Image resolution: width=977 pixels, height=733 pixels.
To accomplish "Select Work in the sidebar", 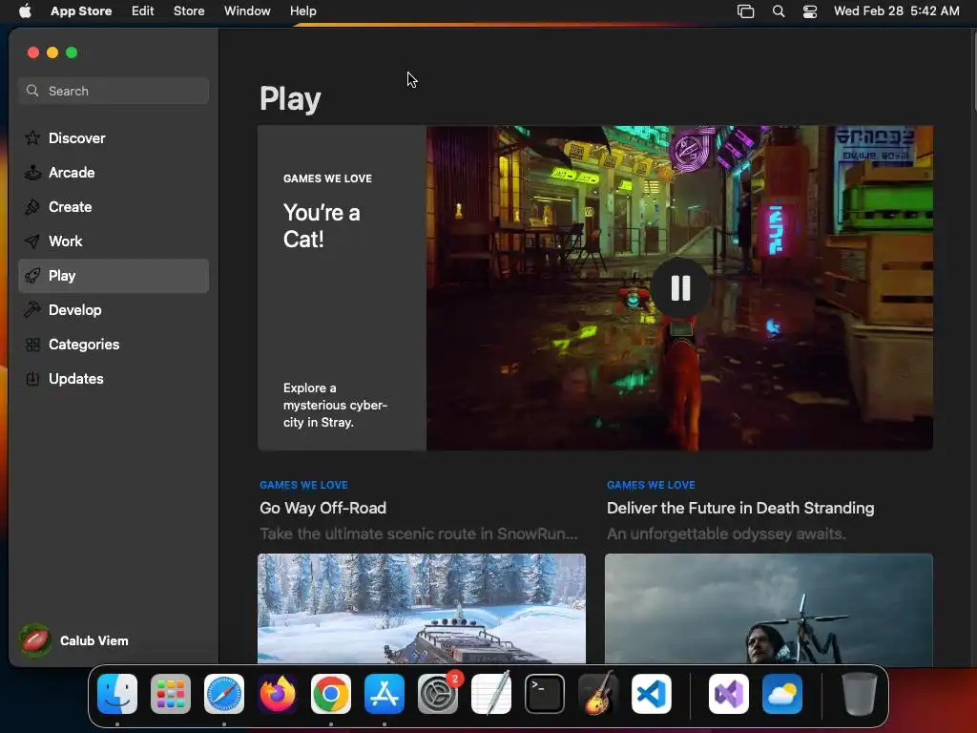I will pyautogui.click(x=114, y=241).
